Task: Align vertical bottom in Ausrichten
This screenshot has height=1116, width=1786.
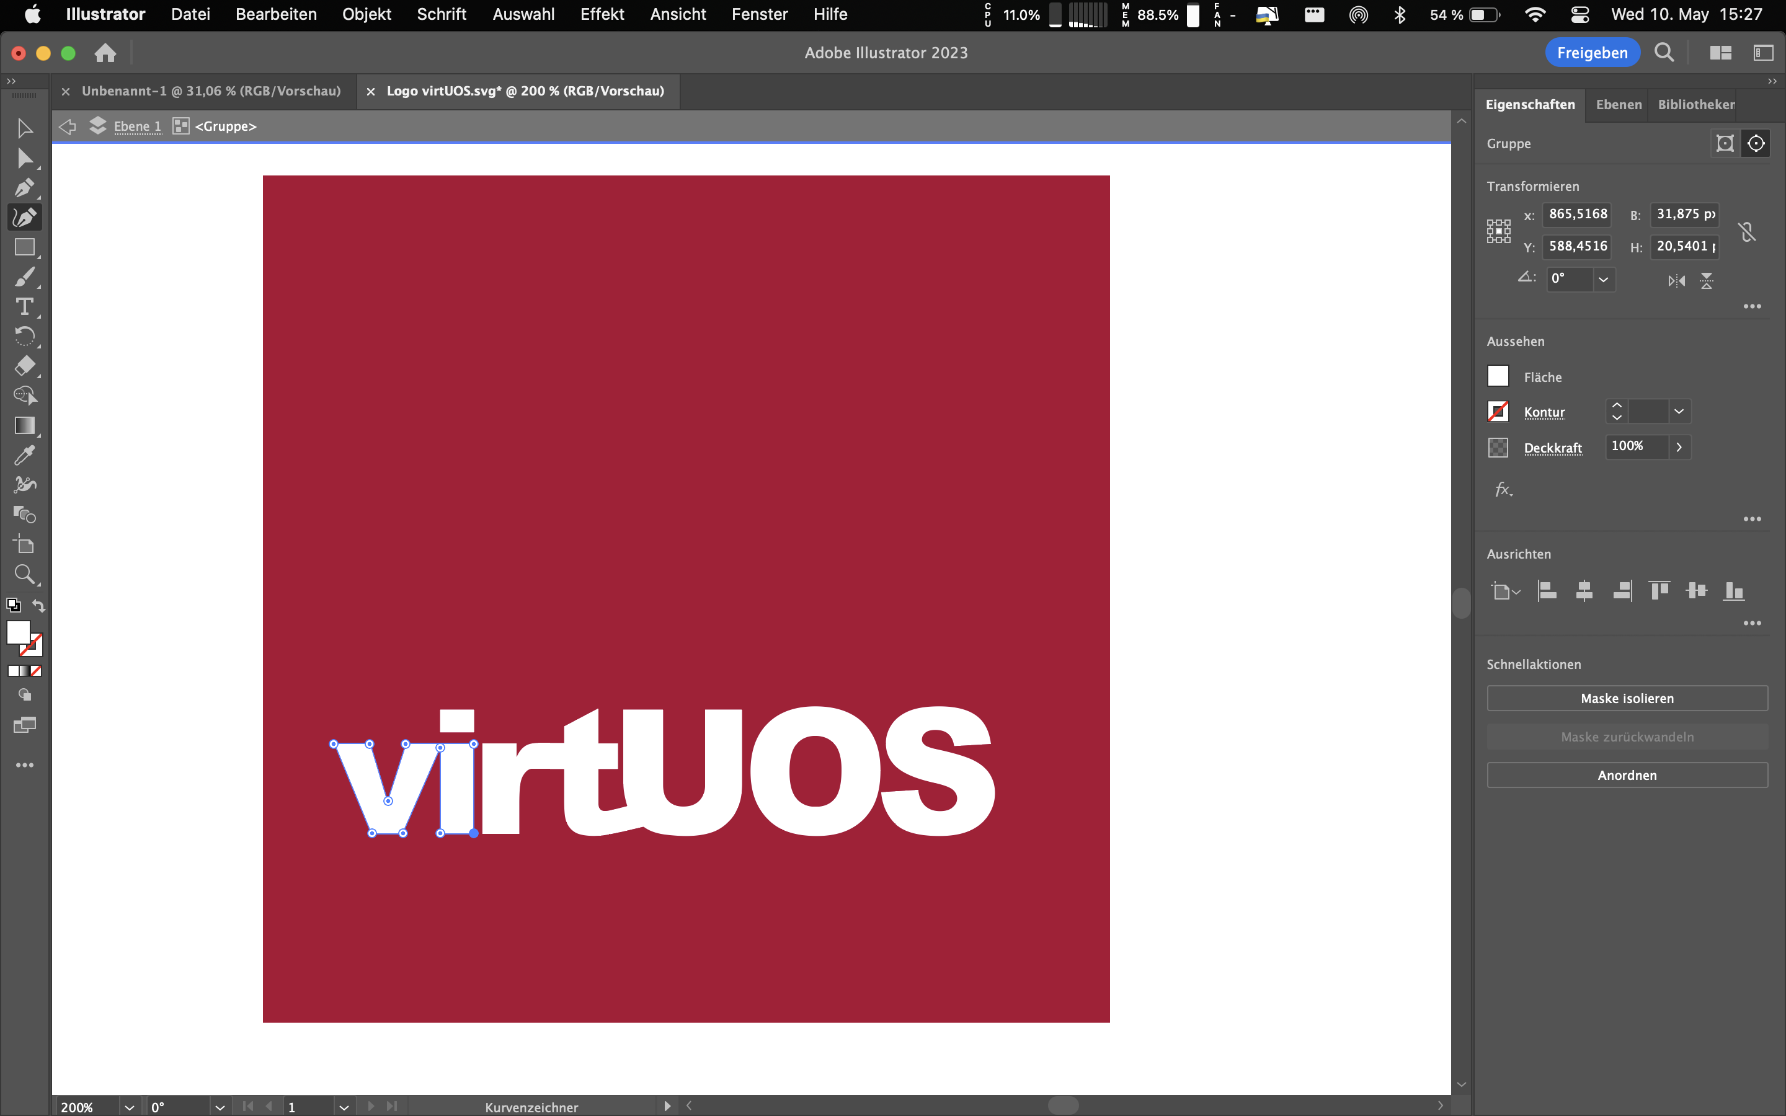Action: (x=1734, y=590)
